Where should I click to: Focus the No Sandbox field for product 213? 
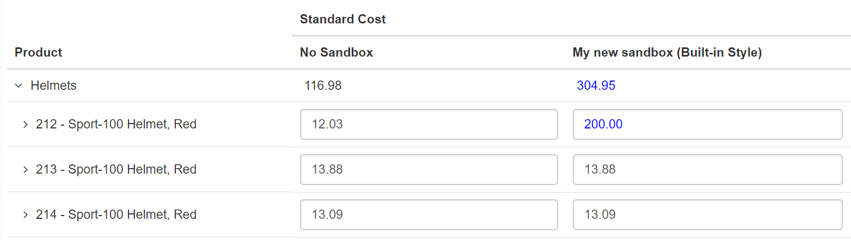[x=428, y=170]
